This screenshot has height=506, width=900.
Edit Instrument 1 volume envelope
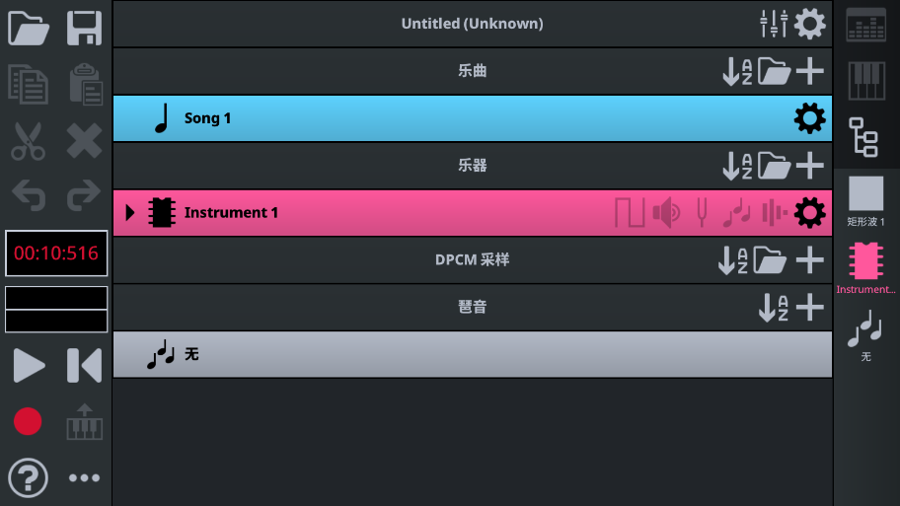click(666, 213)
